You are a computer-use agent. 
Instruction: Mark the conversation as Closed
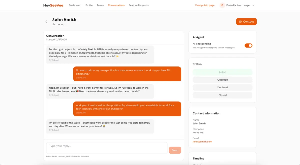tap(222, 95)
